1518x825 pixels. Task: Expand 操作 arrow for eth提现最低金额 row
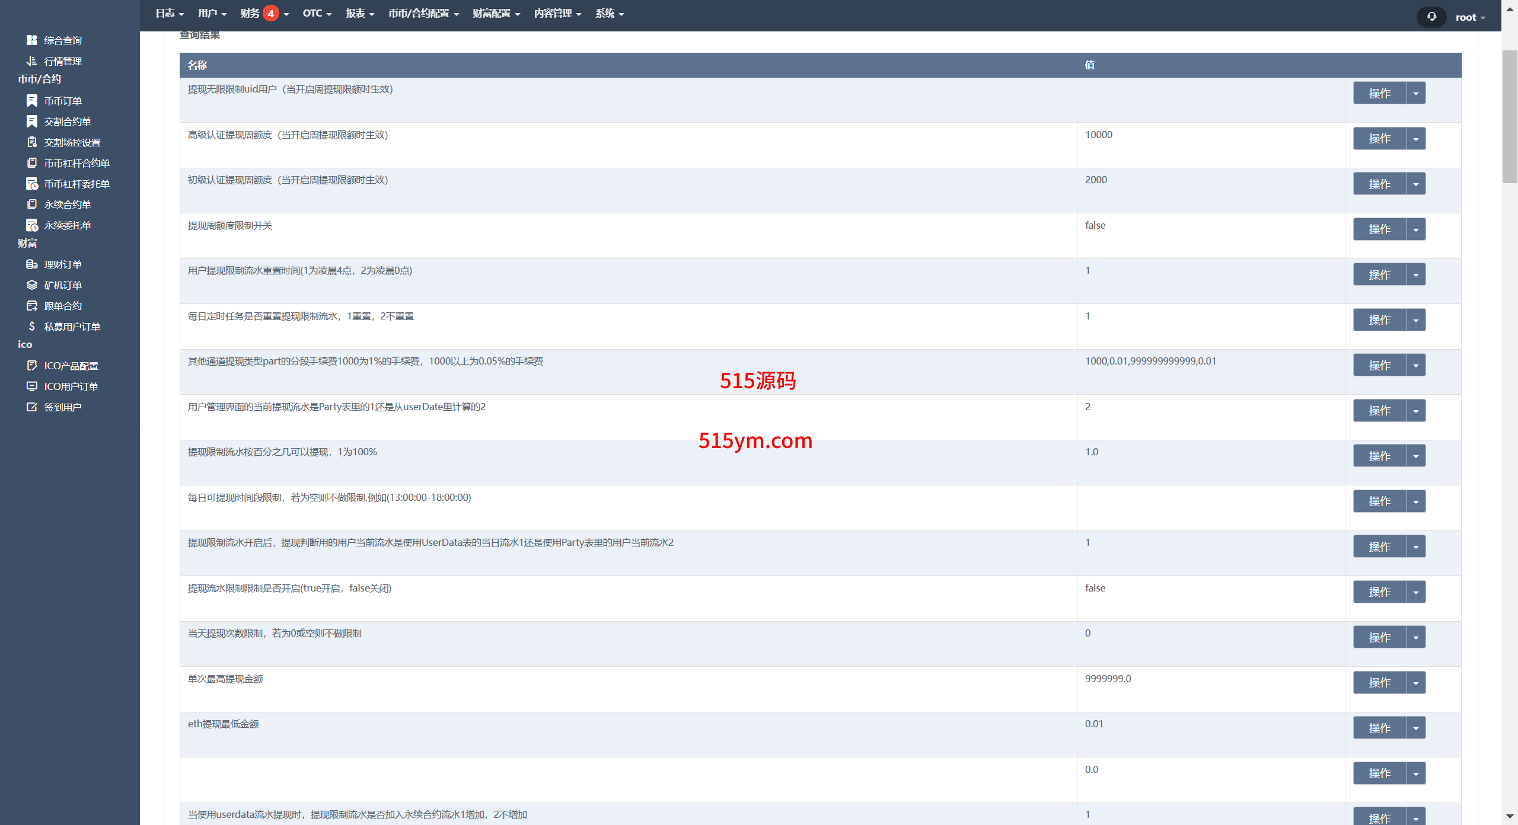(x=1416, y=728)
